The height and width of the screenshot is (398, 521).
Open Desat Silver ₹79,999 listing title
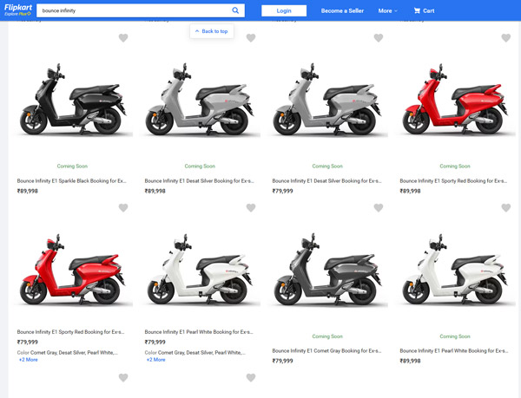point(326,181)
